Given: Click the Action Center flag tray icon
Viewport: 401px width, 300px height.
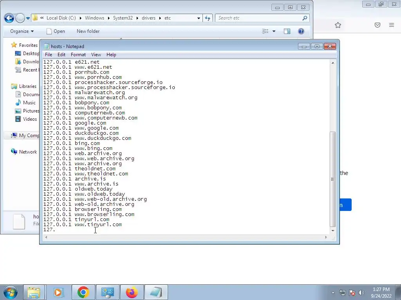Looking at the screenshot, I should [x=352, y=293].
